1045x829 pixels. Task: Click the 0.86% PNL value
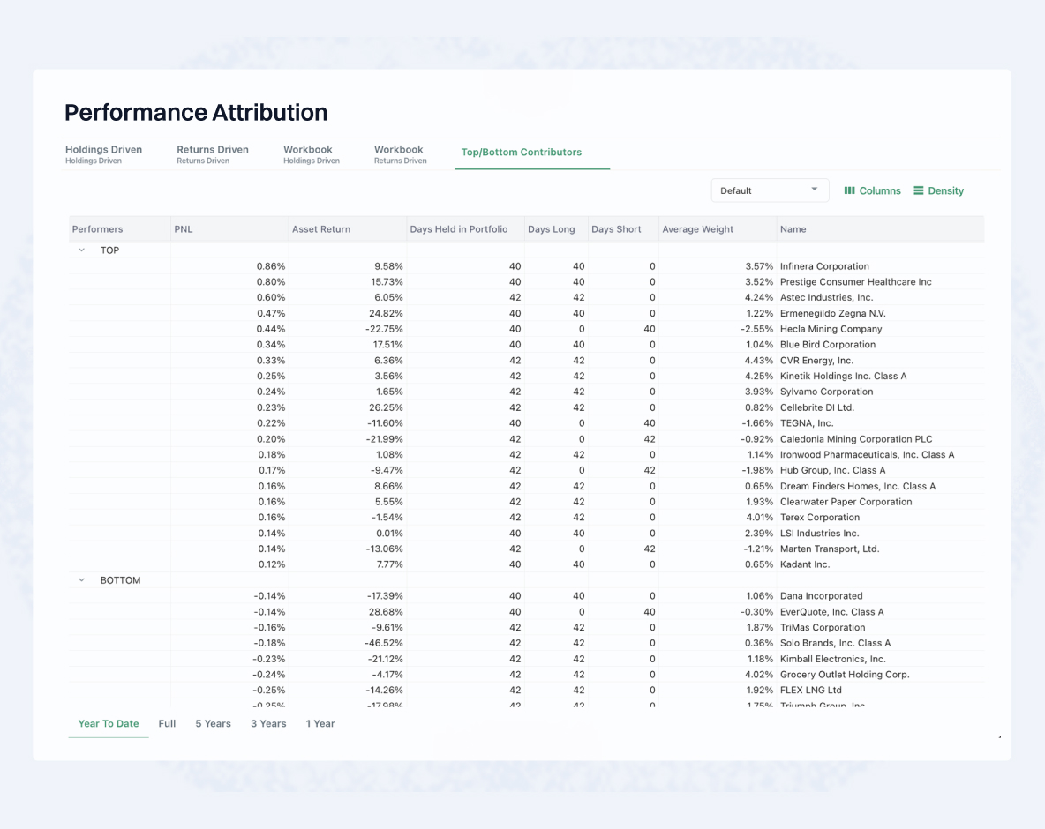click(x=271, y=266)
